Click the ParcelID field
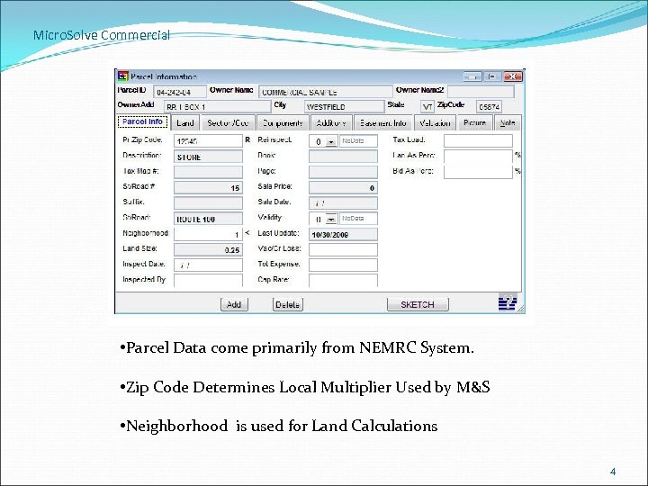The width and height of the screenshot is (648, 486). click(x=180, y=92)
